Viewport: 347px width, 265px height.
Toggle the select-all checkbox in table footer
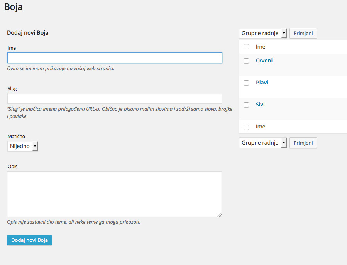click(246, 127)
